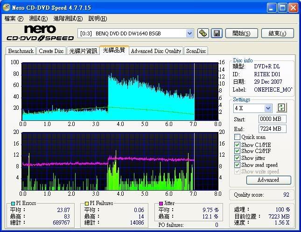Switch to the Advanced Disc Quality tab
The width and height of the screenshot is (301, 232).
(156, 51)
